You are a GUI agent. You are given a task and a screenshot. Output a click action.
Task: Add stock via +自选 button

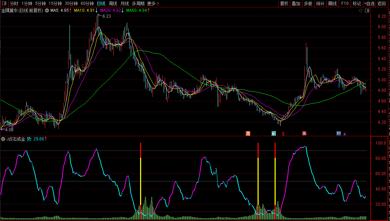click(x=369, y=3)
